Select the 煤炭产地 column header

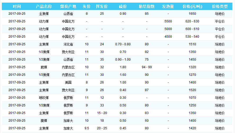[68, 6]
